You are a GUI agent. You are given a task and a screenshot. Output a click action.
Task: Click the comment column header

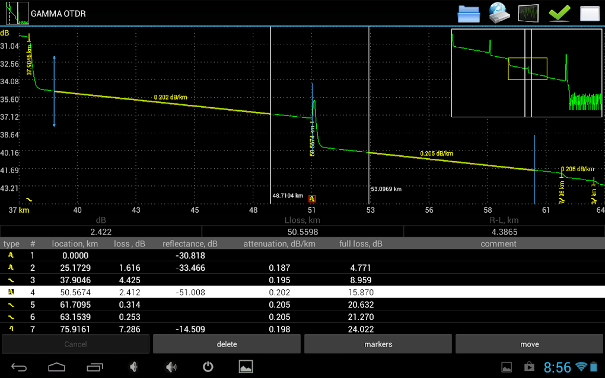[x=498, y=244]
